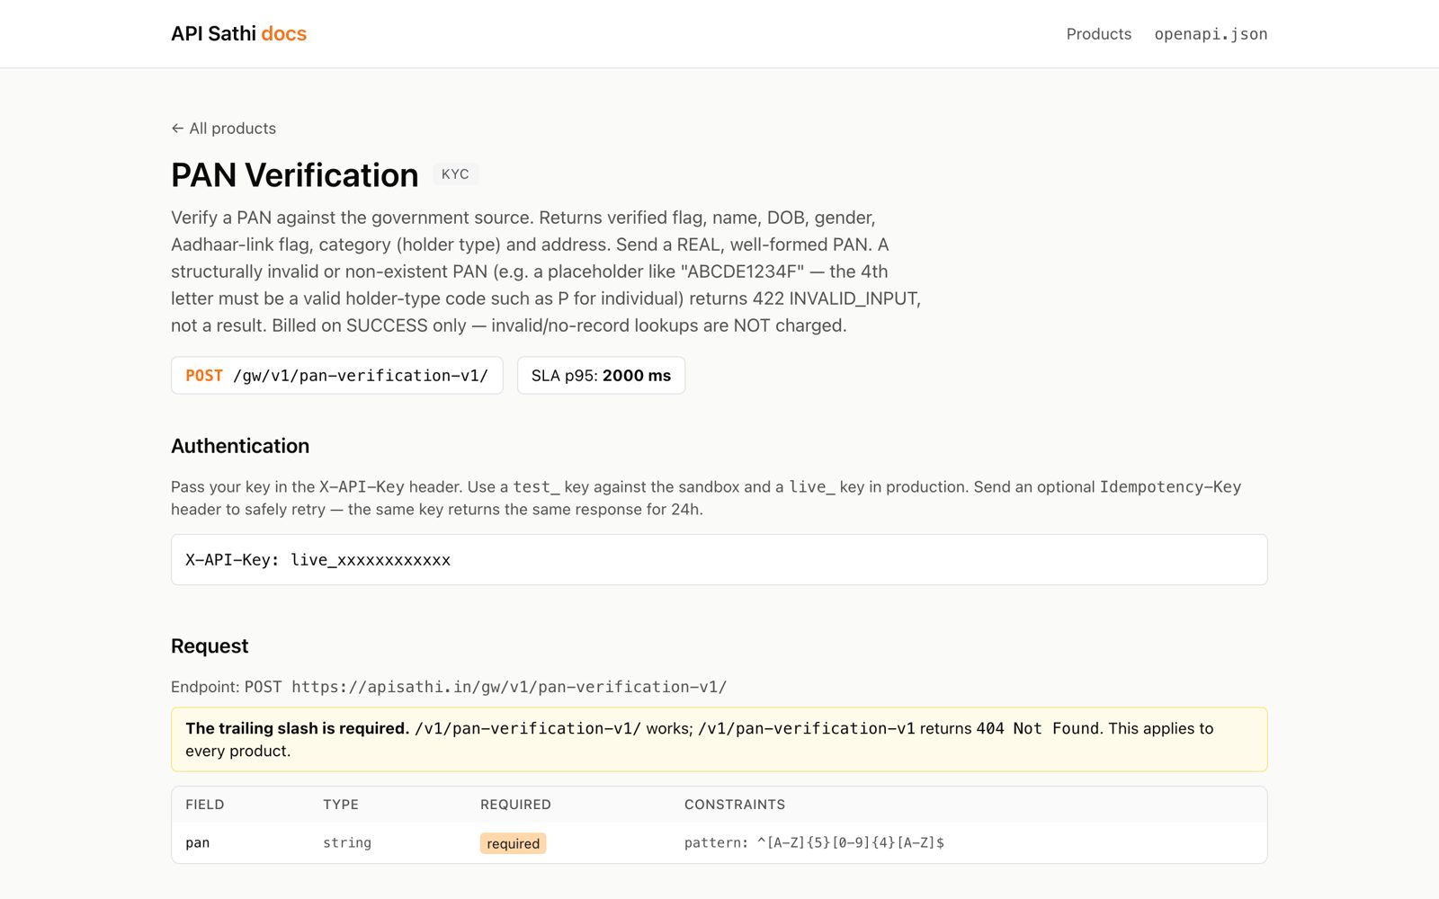The width and height of the screenshot is (1439, 899).
Task: Click the REQUIRED column header
Action: 515,805
